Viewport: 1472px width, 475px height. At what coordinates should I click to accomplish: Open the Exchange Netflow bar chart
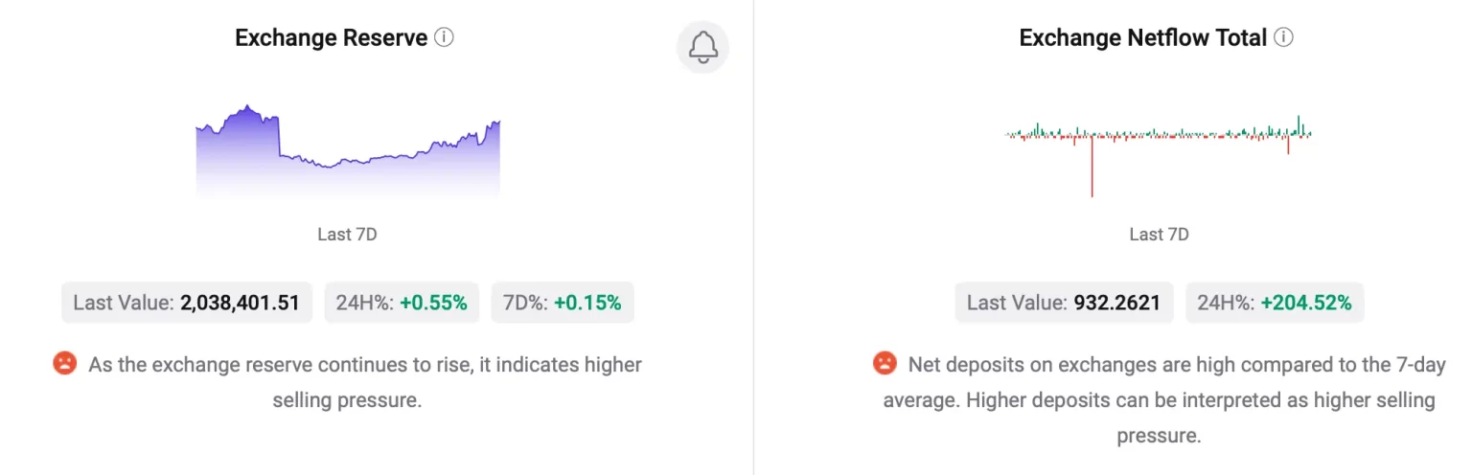[1158, 144]
